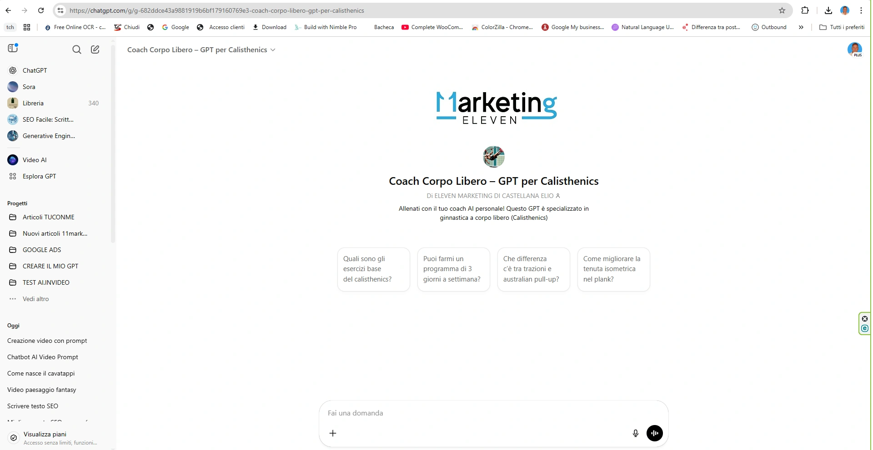
Task: Reload the page
Action: [x=41, y=10]
